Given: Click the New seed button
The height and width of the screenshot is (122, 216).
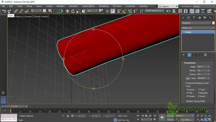Looking at the screenshot, I should (188, 78).
